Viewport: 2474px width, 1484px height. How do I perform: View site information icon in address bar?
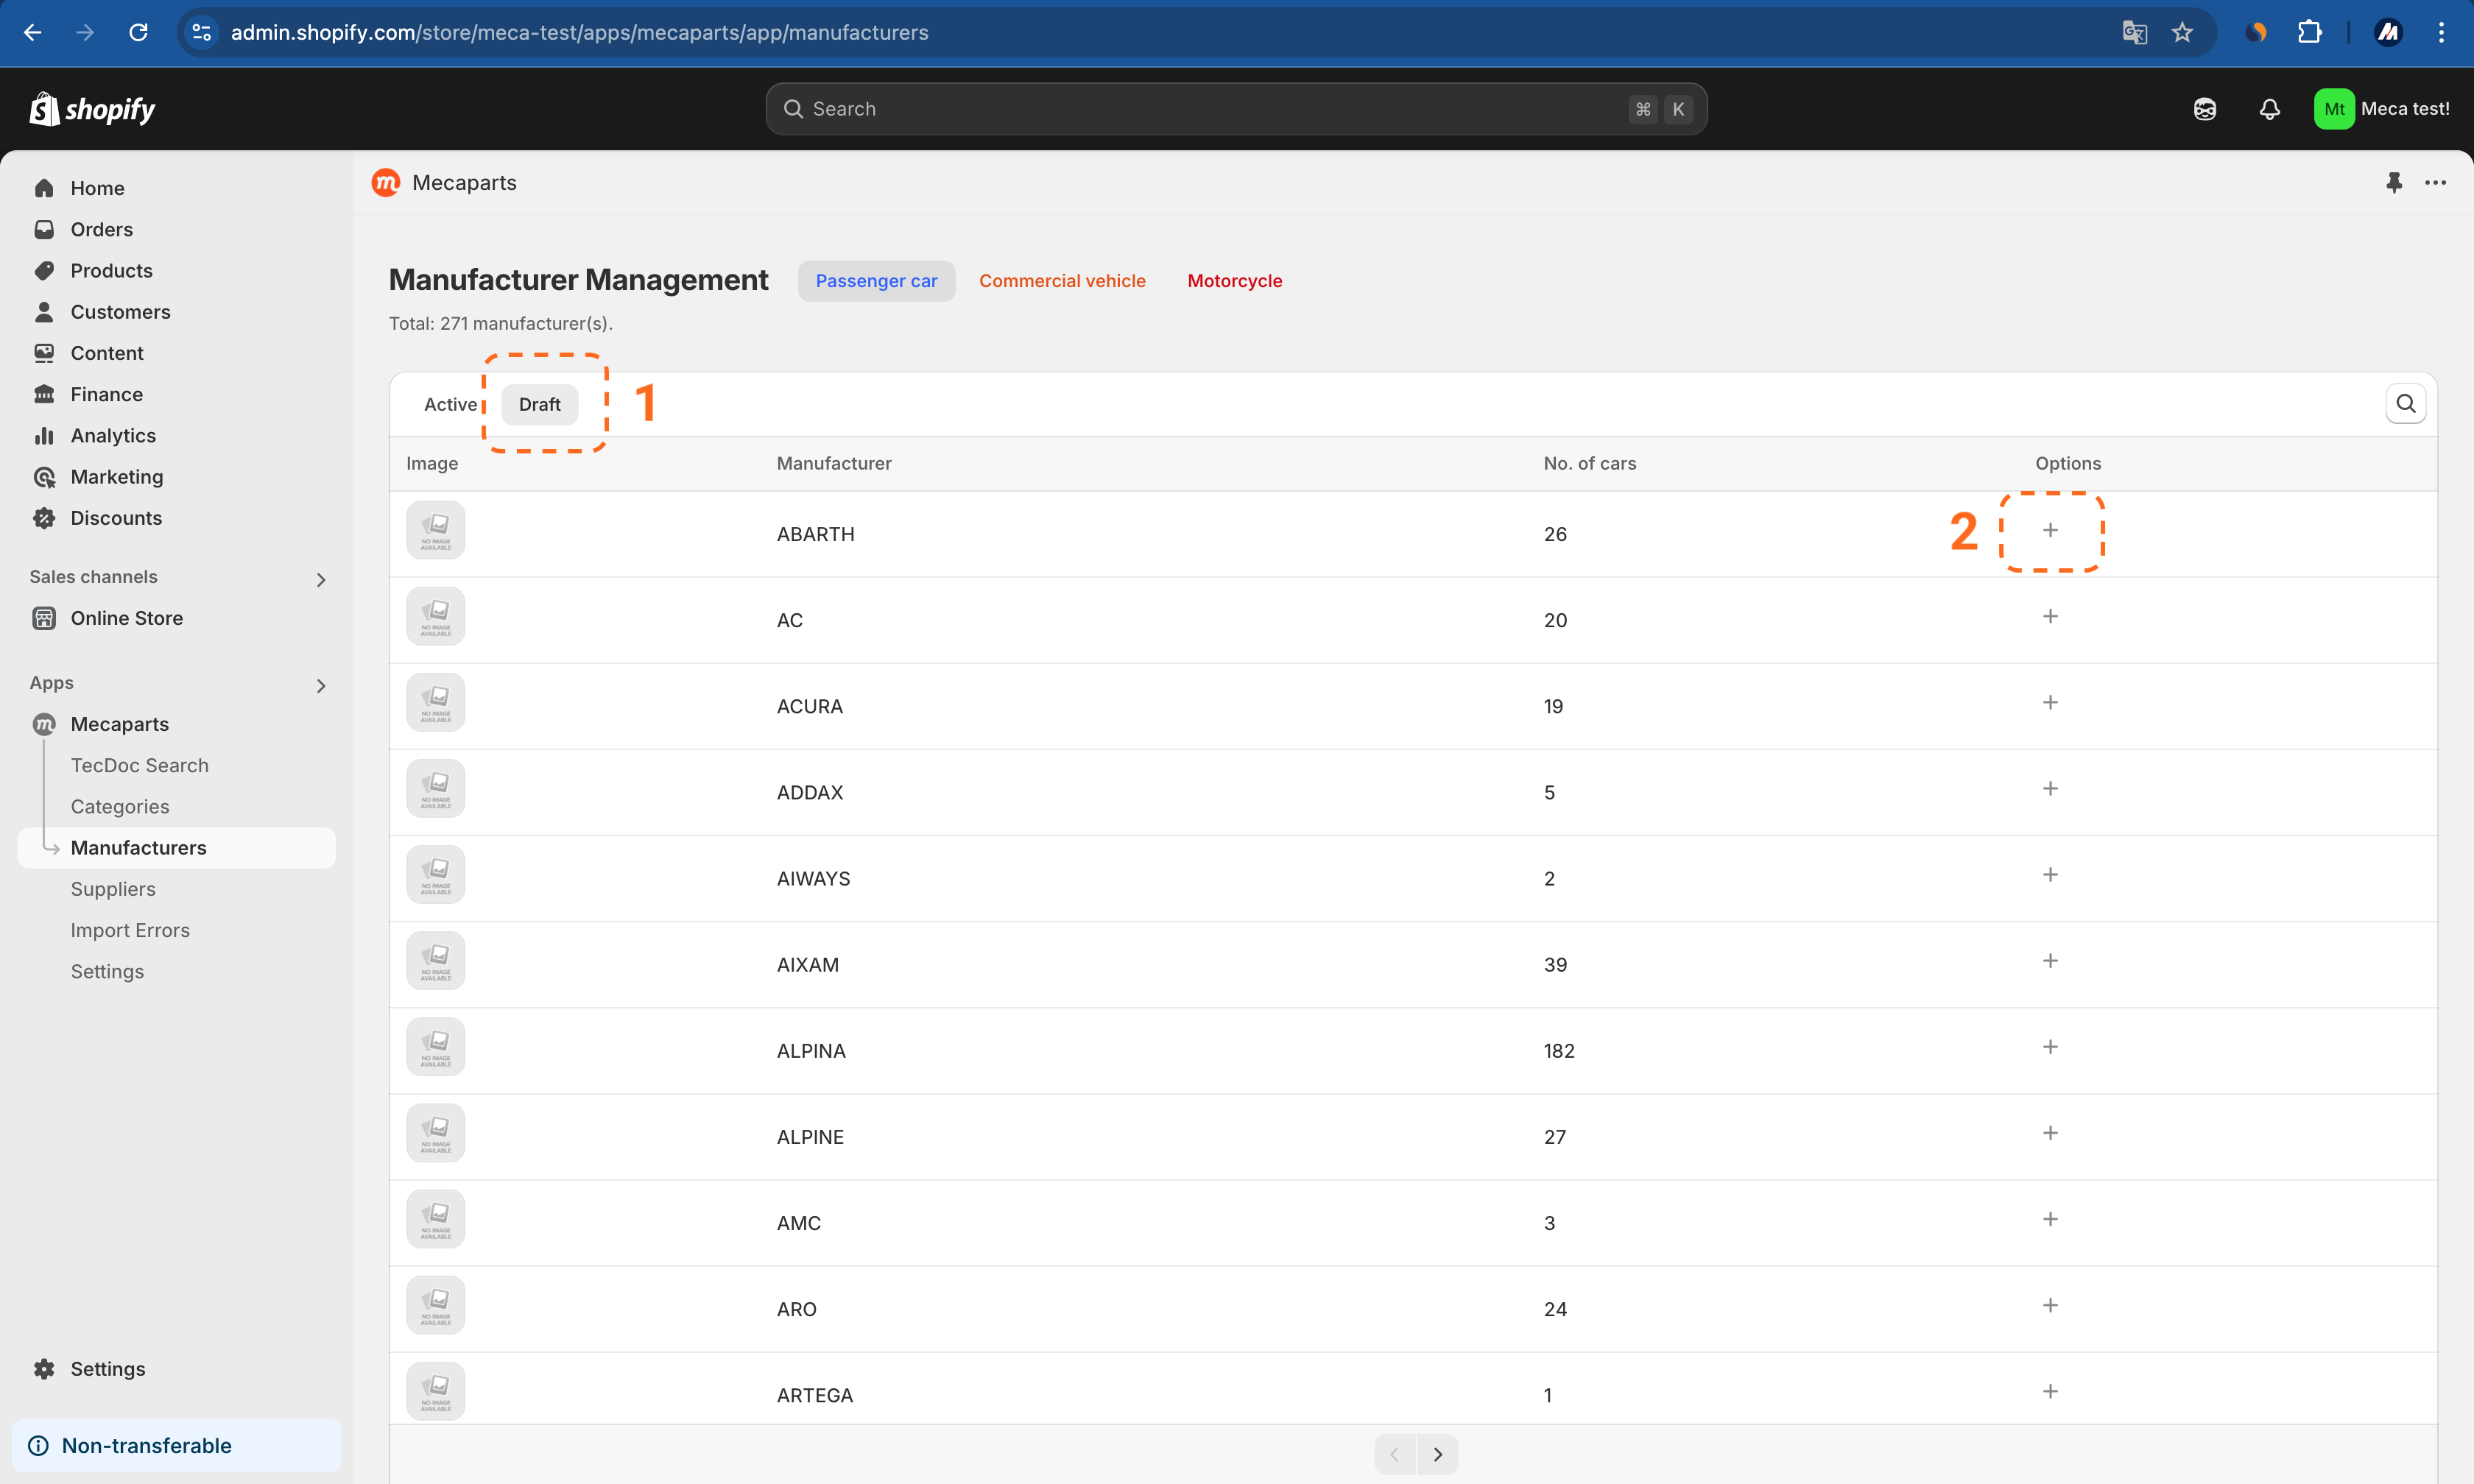(x=201, y=32)
